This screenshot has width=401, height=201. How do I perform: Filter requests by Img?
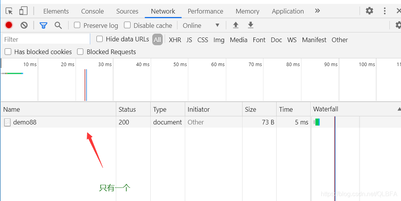click(219, 40)
